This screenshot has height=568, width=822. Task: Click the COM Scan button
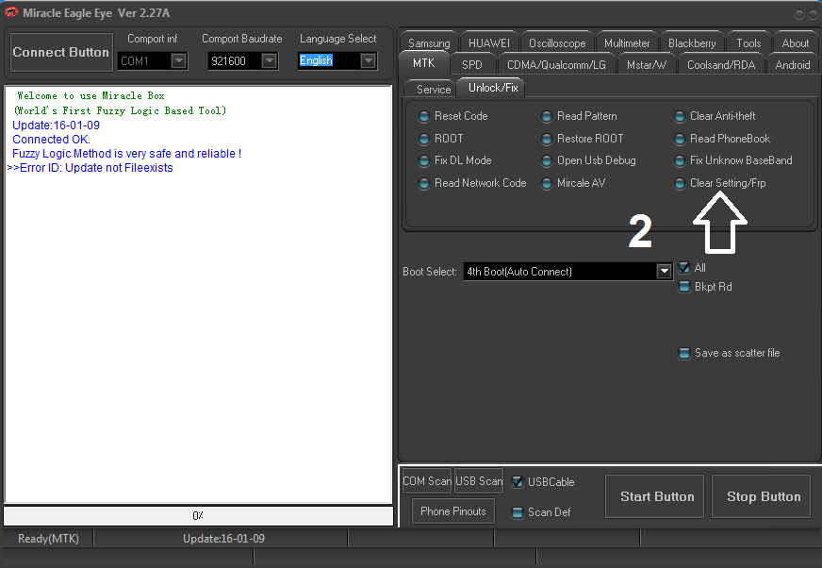pyautogui.click(x=427, y=481)
